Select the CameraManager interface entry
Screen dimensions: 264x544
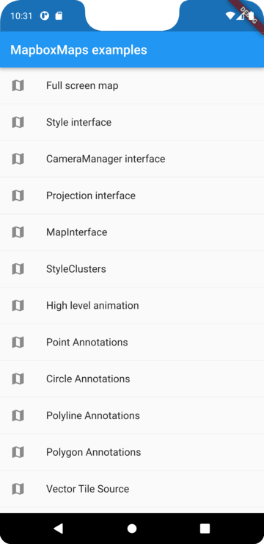132,159
